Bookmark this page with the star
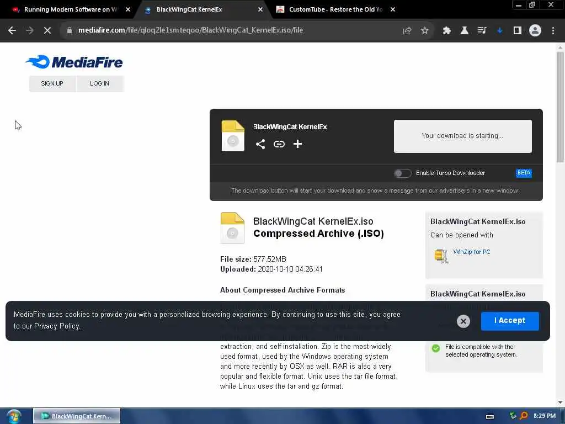565x424 pixels. [425, 31]
